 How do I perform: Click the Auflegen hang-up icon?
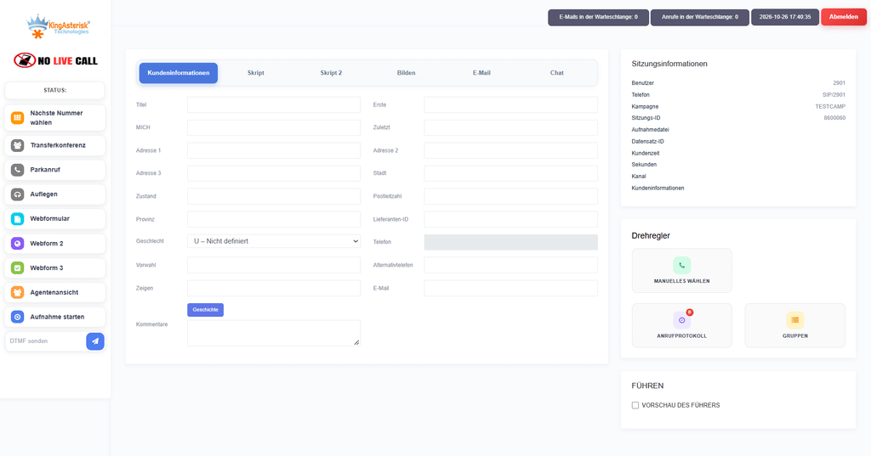pos(17,194)
